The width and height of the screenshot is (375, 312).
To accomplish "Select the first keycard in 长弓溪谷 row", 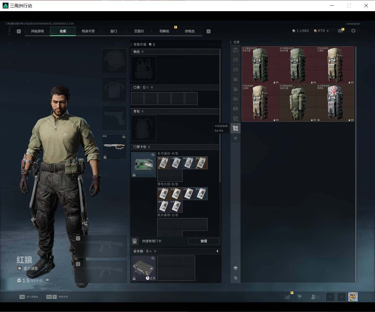I will (x=164, y=163).
